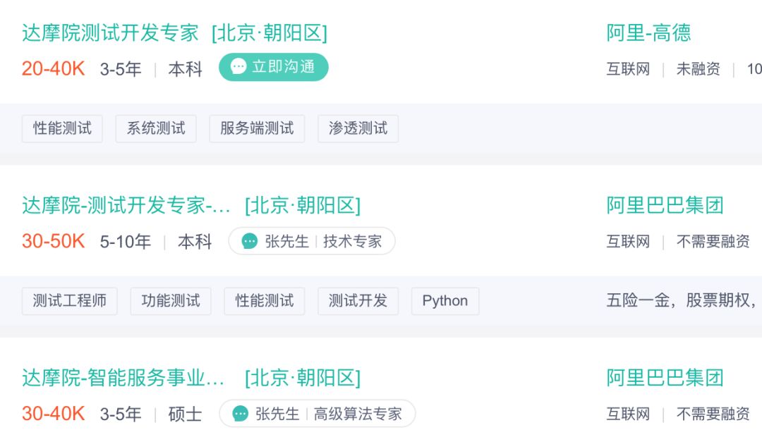
Task: Open the 达摩院-测试开发专家 30-50K job posting
Action: [x=126, y=205]
